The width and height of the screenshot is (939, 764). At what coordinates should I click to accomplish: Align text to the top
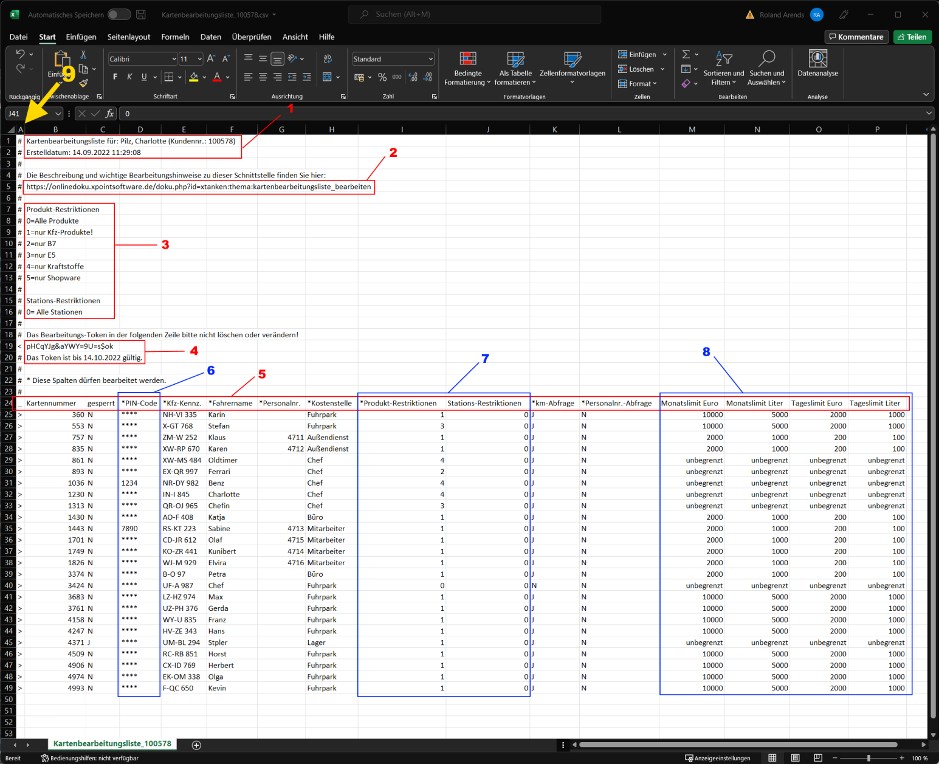pos(249,58)
